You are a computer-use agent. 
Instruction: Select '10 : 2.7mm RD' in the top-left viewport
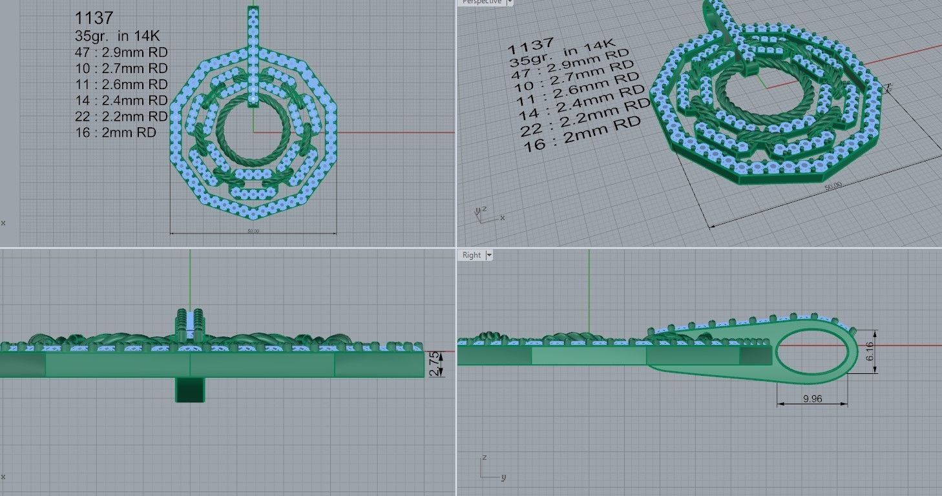pos(121,68)
